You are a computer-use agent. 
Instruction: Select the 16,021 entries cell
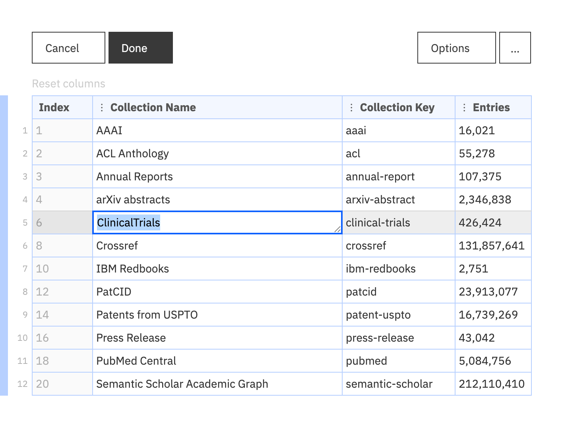coord(493,130)
